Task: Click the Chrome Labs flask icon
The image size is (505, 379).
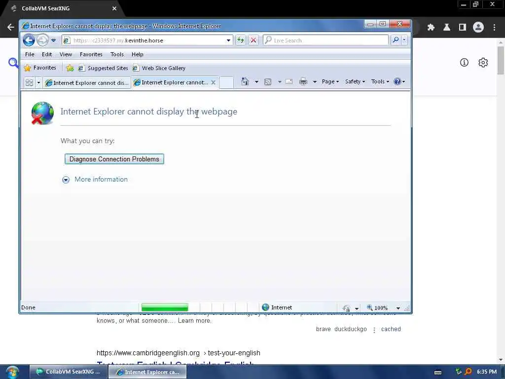Action: (x=447, y=28)
